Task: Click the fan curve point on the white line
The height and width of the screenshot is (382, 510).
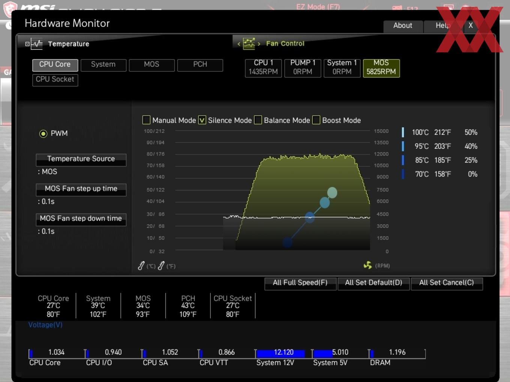Action: (310, 217)
